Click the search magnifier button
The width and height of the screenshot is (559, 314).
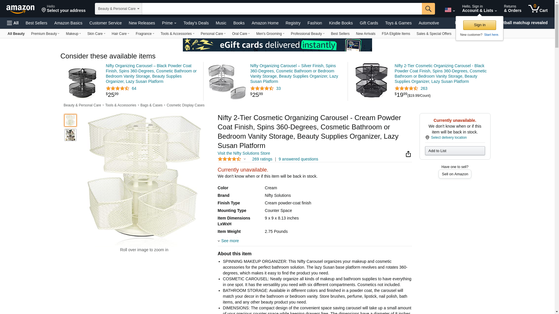[428, 9]
